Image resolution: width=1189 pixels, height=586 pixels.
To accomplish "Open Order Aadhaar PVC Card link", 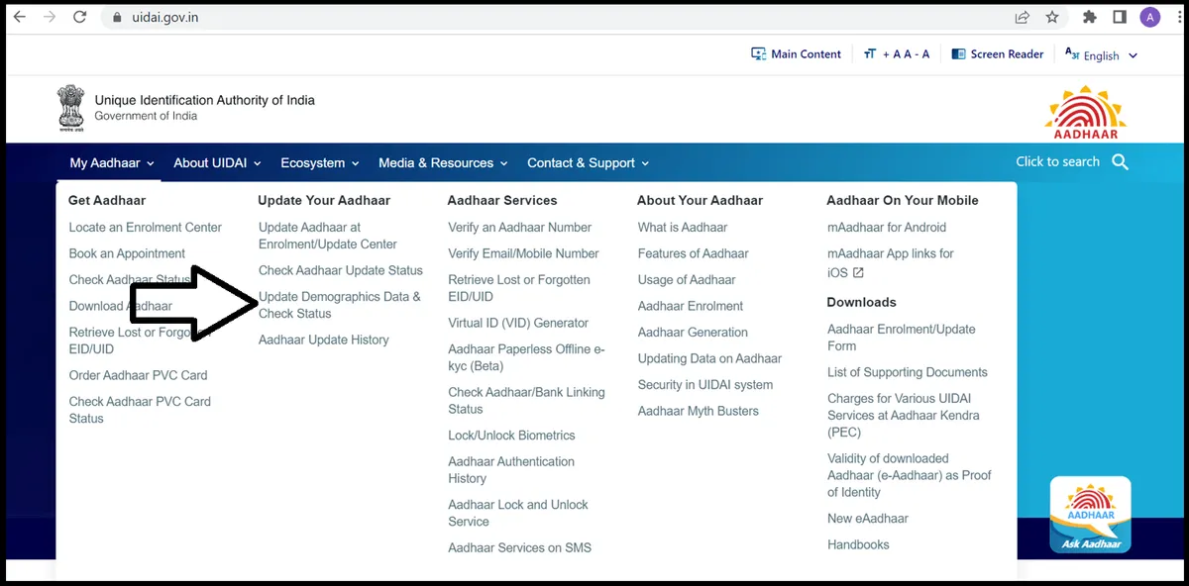I will 138,375.
